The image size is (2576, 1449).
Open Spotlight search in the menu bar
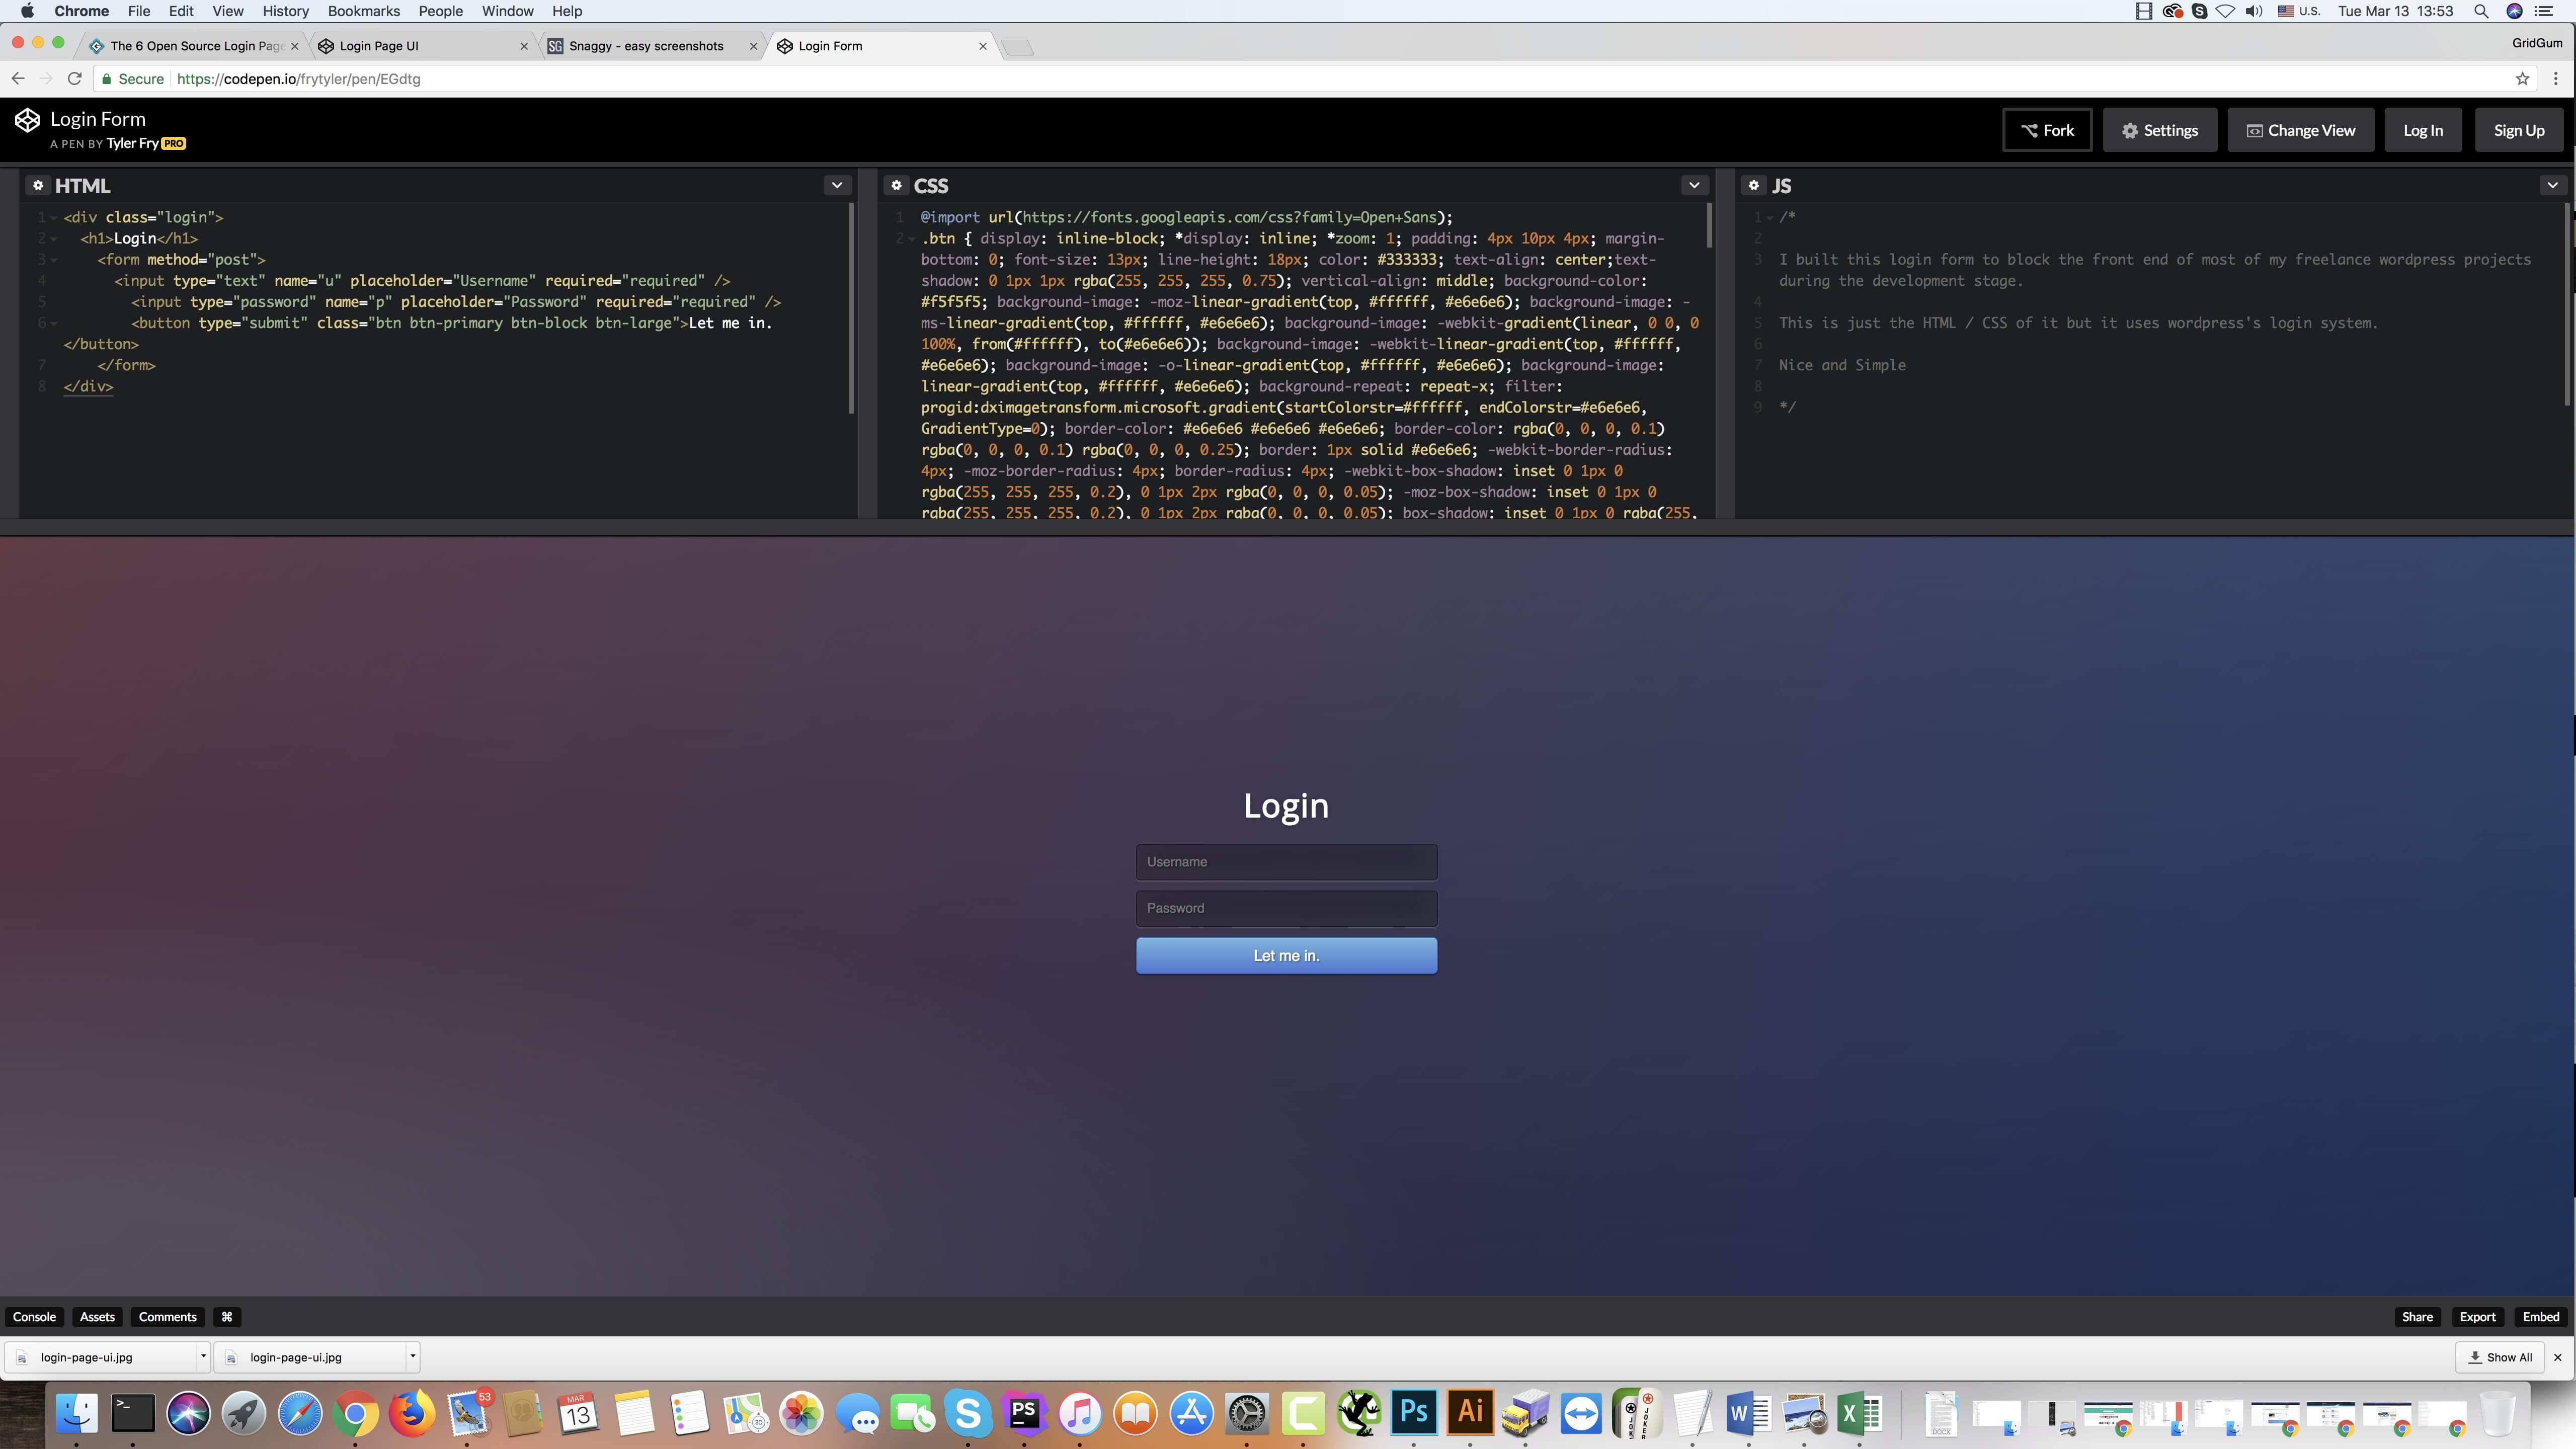(2481, 11)
